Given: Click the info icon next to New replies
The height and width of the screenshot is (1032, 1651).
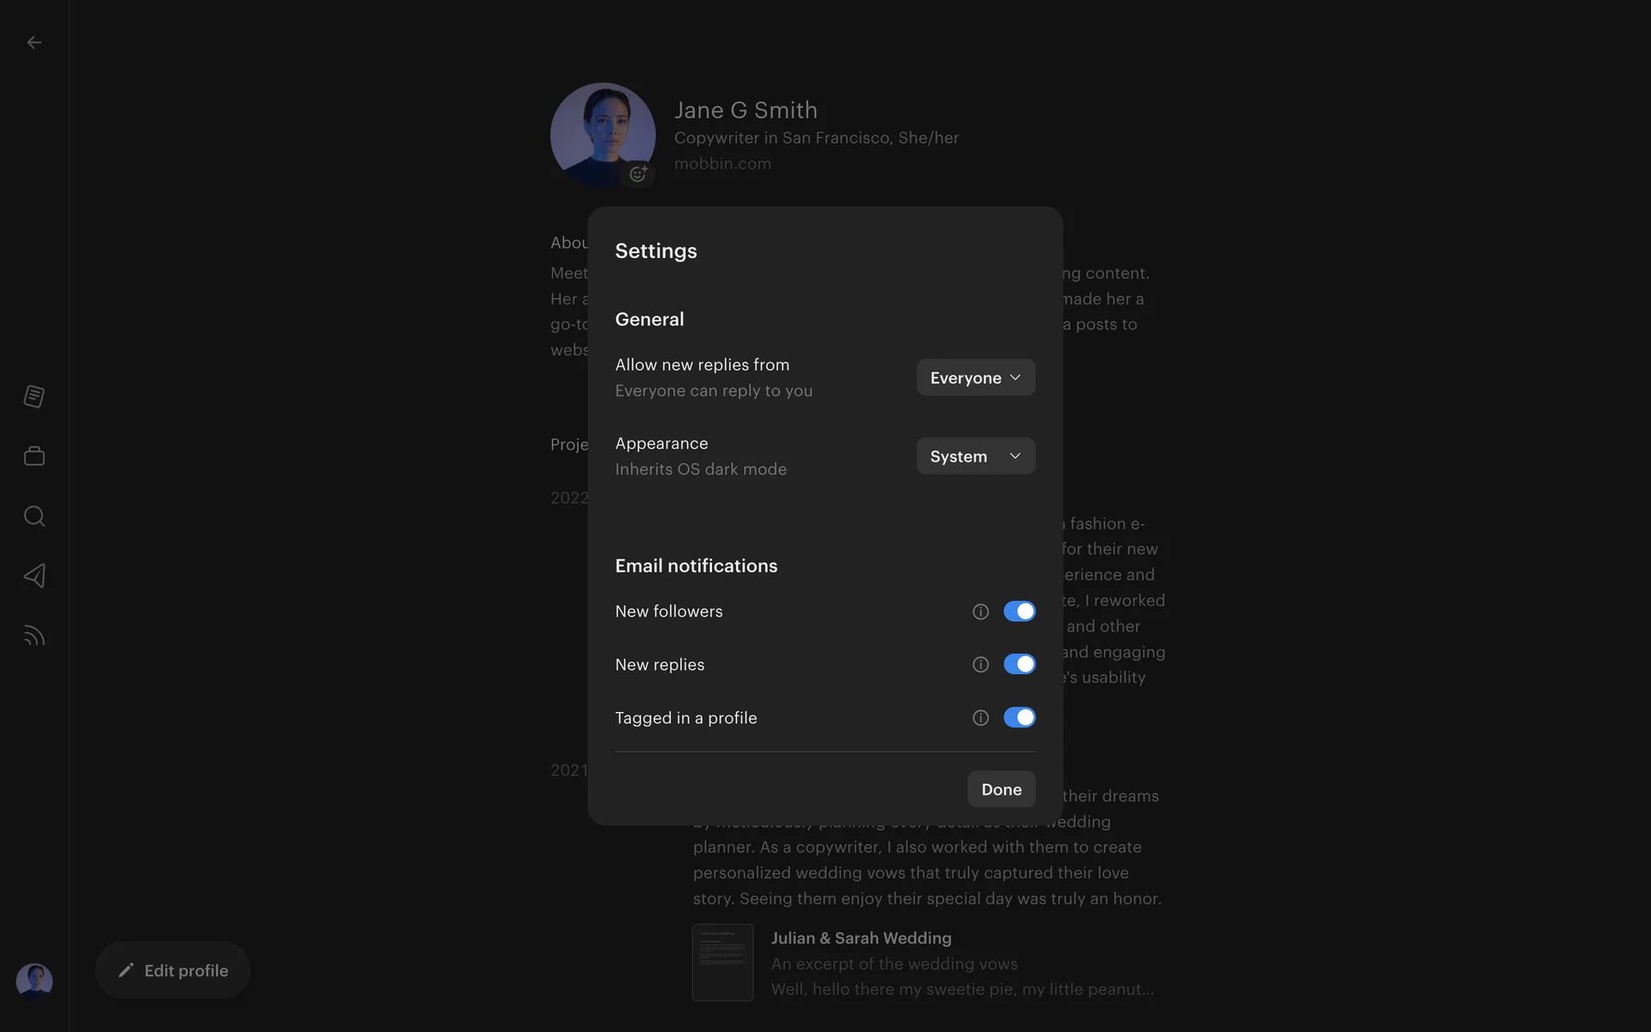Looking at the screenshot, I should coord(980,665).
